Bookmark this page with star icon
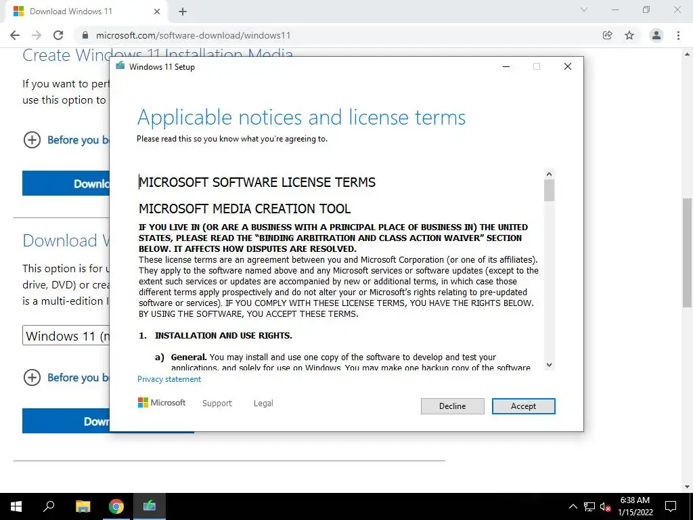Viewport: 693px width, 520px height. [629, 35]
